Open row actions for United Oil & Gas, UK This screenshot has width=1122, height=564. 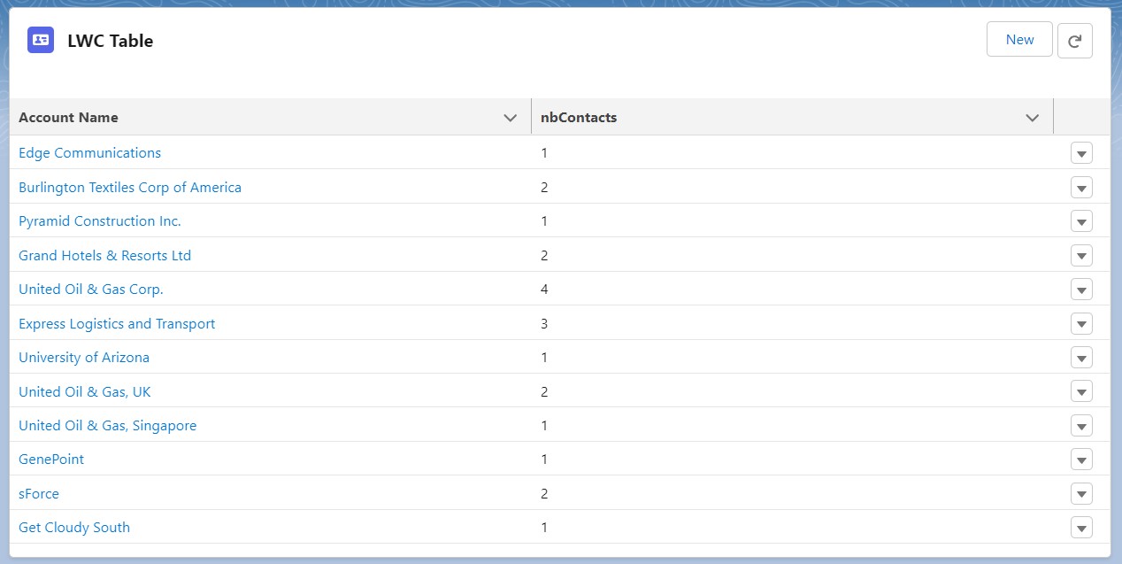1081,391
